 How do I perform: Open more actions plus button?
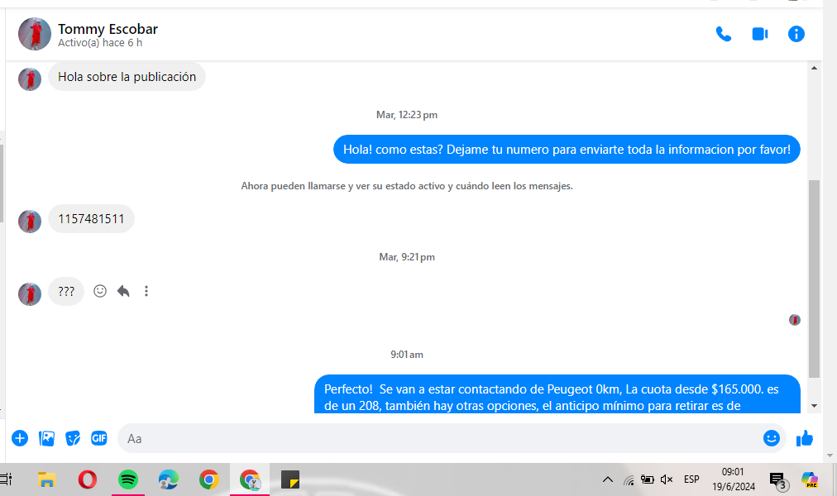coord(20,438)
